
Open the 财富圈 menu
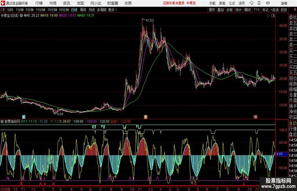point(113,3)
